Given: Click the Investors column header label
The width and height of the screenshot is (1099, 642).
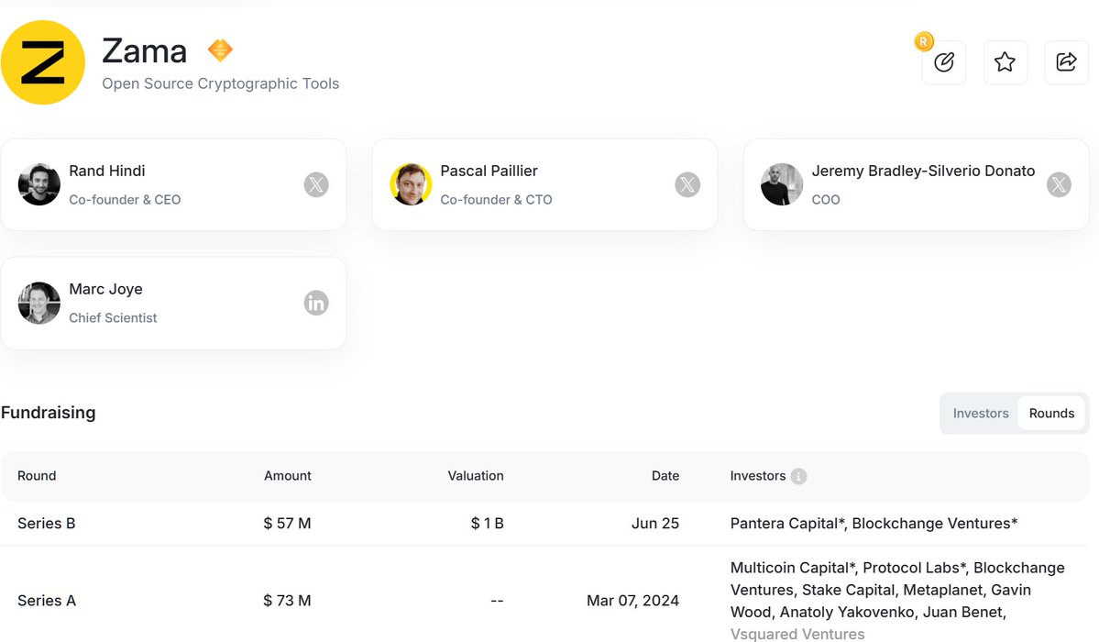Looking at the screenshot, I should [x=758, y=476].
